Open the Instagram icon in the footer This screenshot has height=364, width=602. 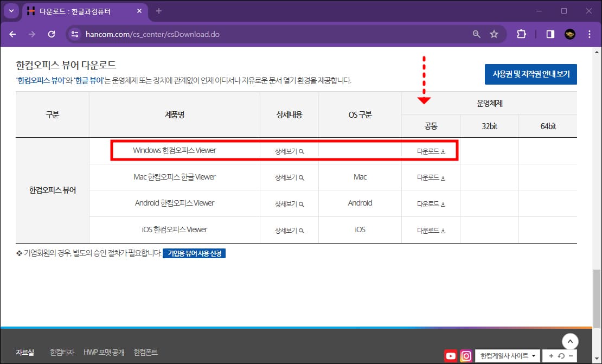pos(465,356)
